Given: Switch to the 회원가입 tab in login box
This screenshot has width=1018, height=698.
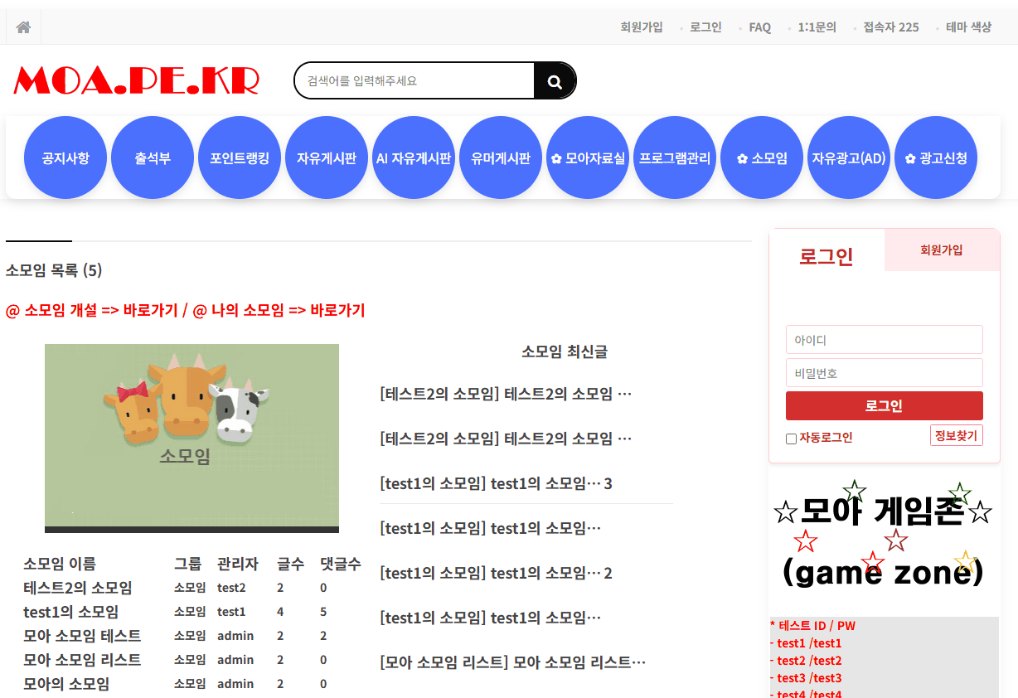Looking at the screenshot, I should click(x=942, y=250).
